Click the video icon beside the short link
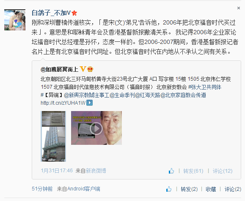This screenshot has height=201, width=245. (90, 103)
